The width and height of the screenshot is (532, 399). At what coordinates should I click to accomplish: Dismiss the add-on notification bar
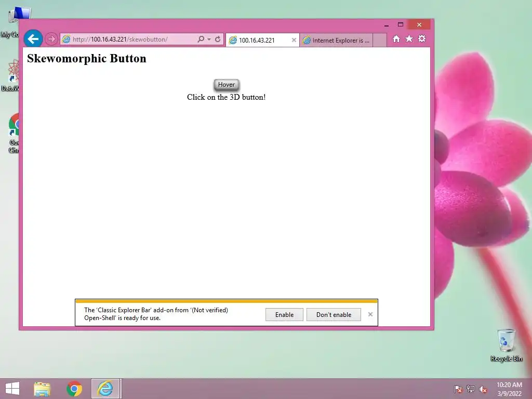pyautogui.click(x=370, y=314)
